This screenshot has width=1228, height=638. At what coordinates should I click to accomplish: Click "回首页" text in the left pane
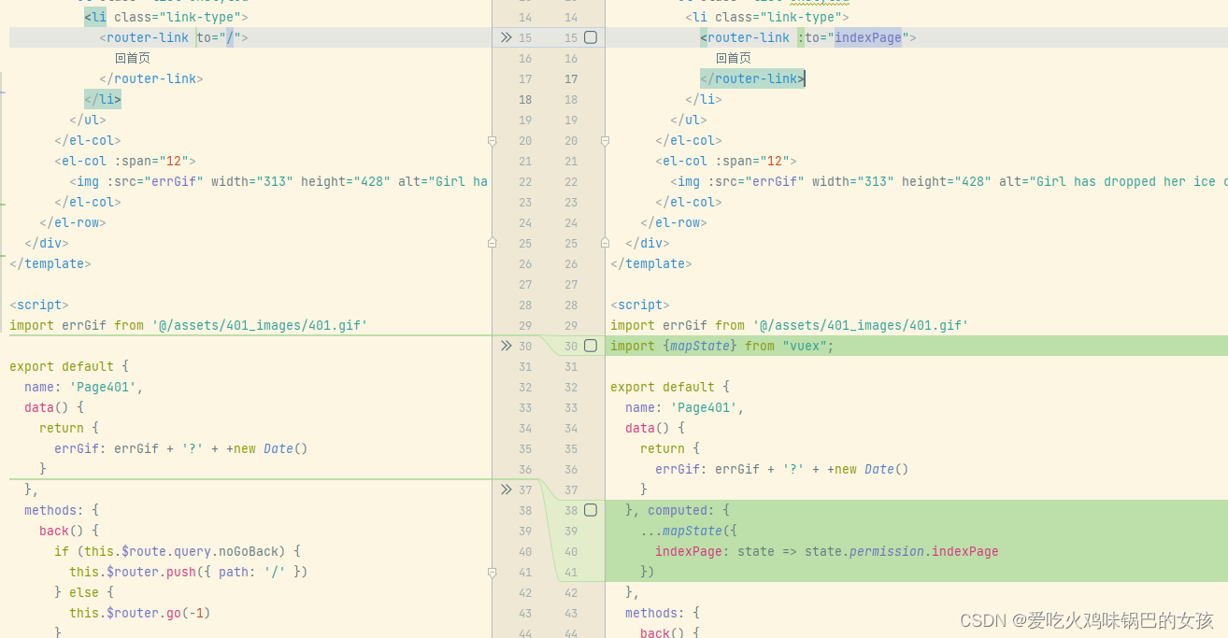coord(132,58)
